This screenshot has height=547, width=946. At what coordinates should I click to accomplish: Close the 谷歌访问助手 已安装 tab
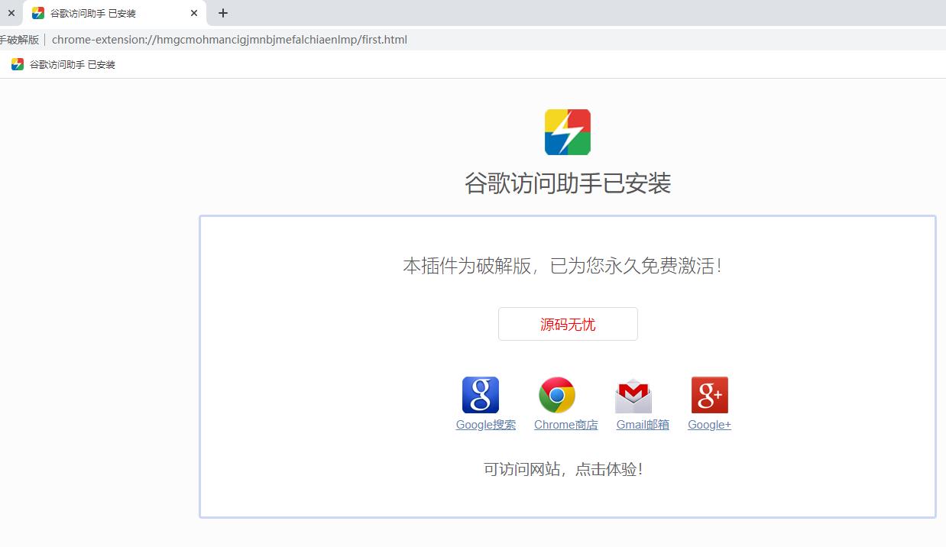pyautogui.click(x=194, y=13)
